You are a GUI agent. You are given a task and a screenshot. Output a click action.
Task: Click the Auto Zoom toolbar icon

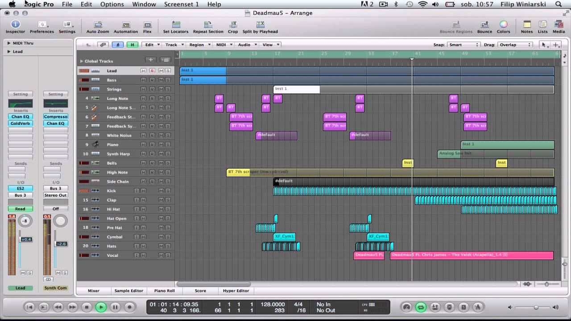[97, 25]
